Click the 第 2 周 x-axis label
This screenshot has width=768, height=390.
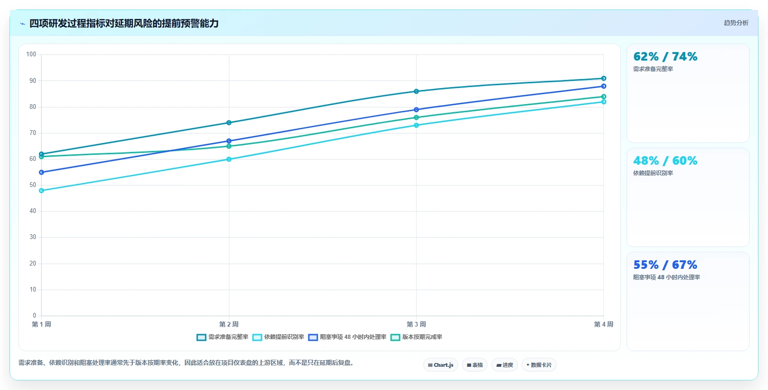point(229,324)
